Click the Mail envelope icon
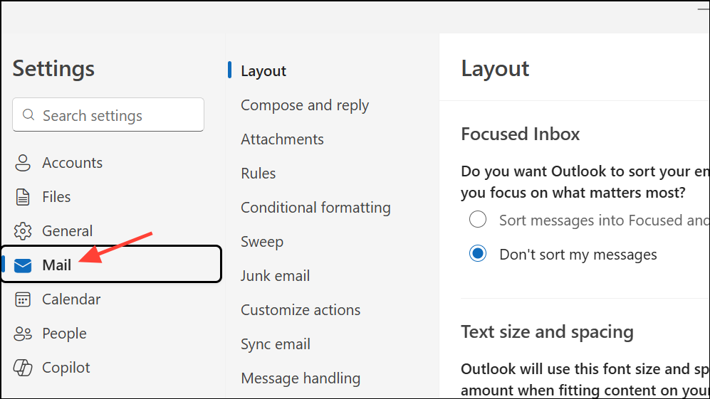 pos(23,265)
